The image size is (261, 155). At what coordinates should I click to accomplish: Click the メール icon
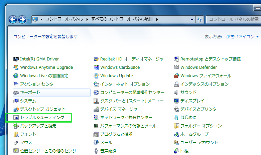pos(96,143)
